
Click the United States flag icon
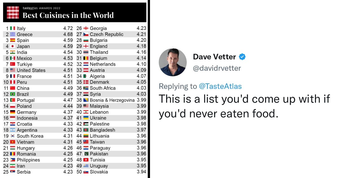click(x=12, y=70)
